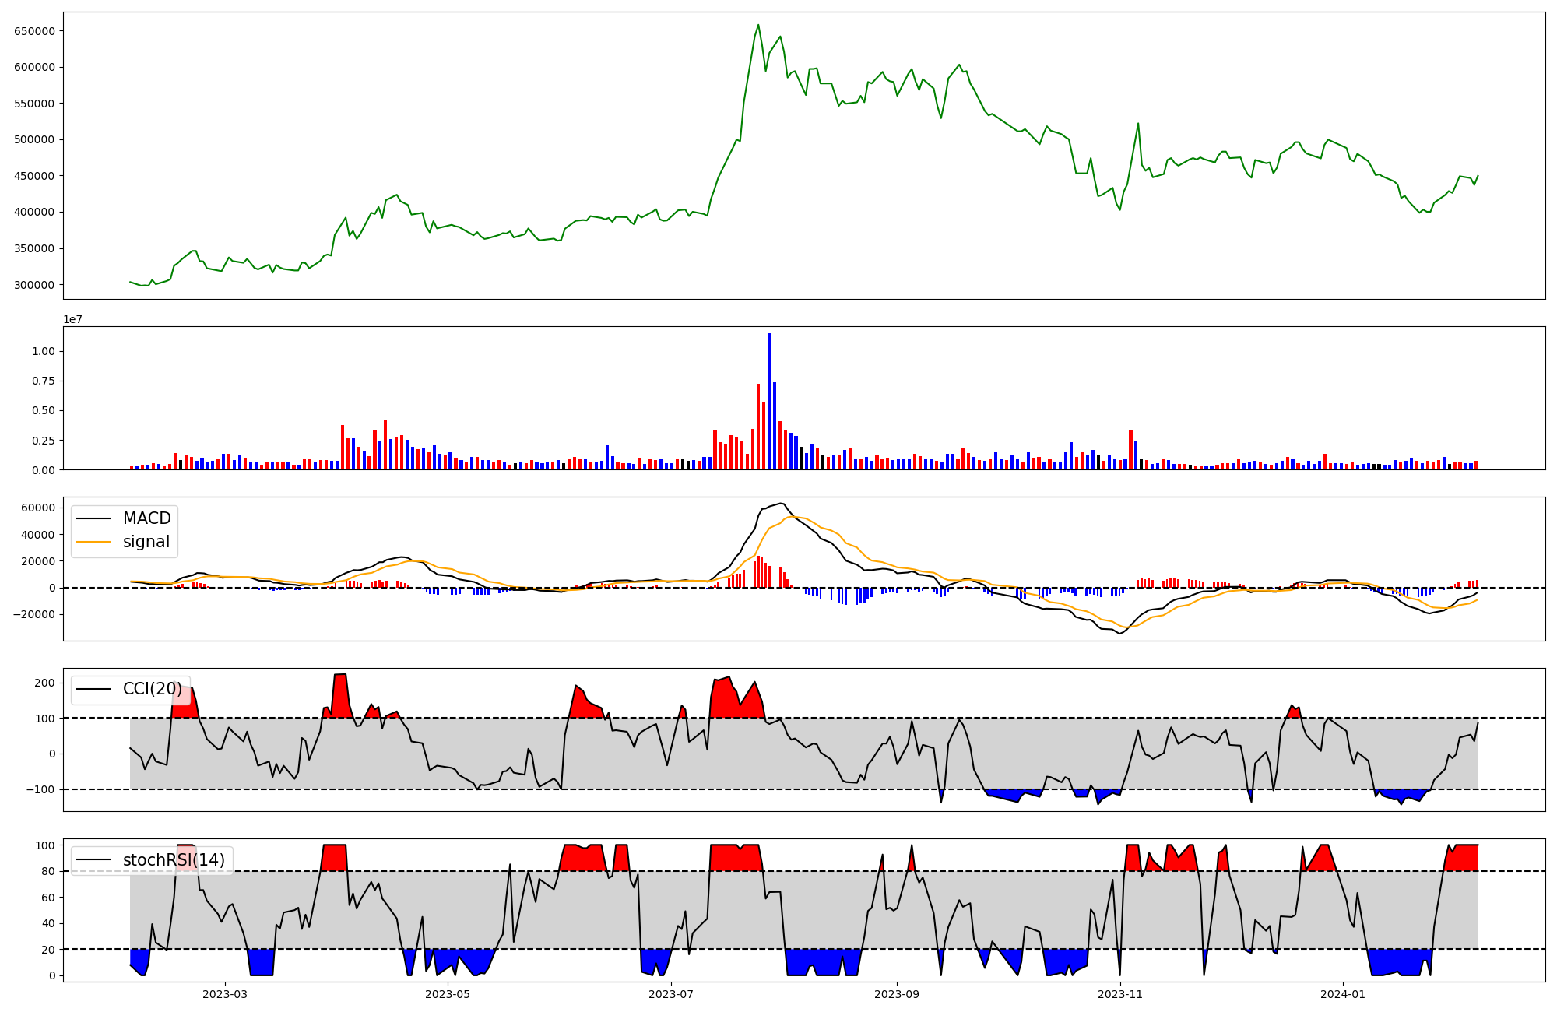Click the 2023-07 date tick label
The image size is (1557, 1012).
click(x=672, y=994)
